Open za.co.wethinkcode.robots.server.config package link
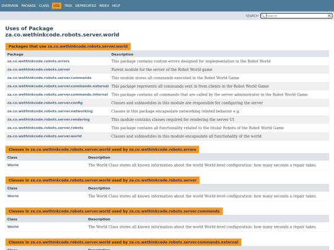This screenshot has height=250, width=334. pyautogui.click(x=45, y=103)
